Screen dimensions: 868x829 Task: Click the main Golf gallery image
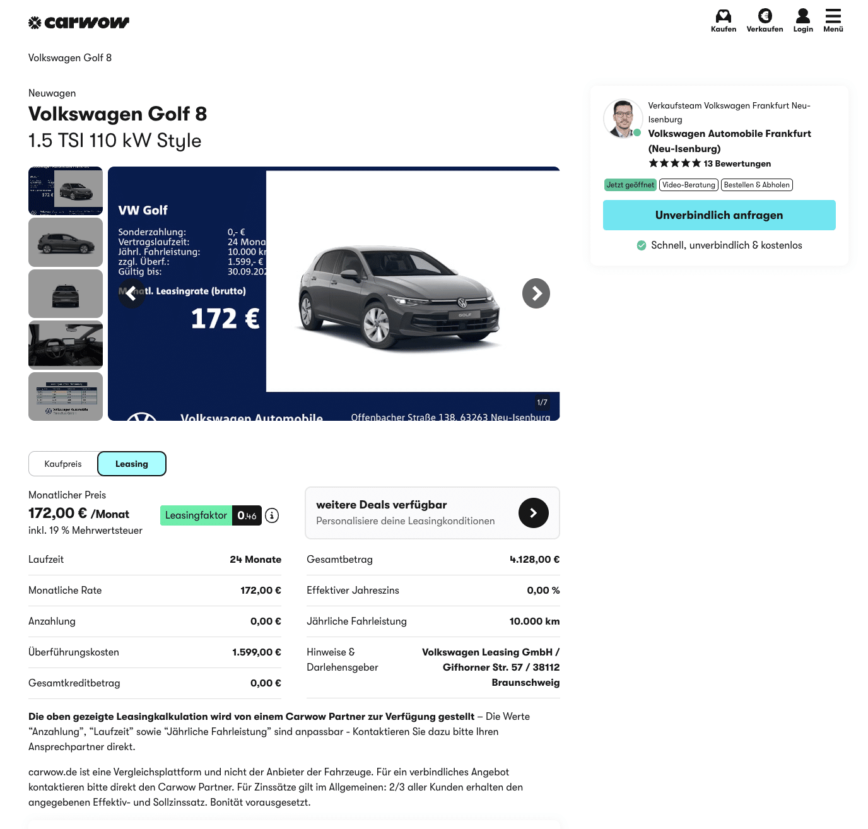tap(334, 293)
